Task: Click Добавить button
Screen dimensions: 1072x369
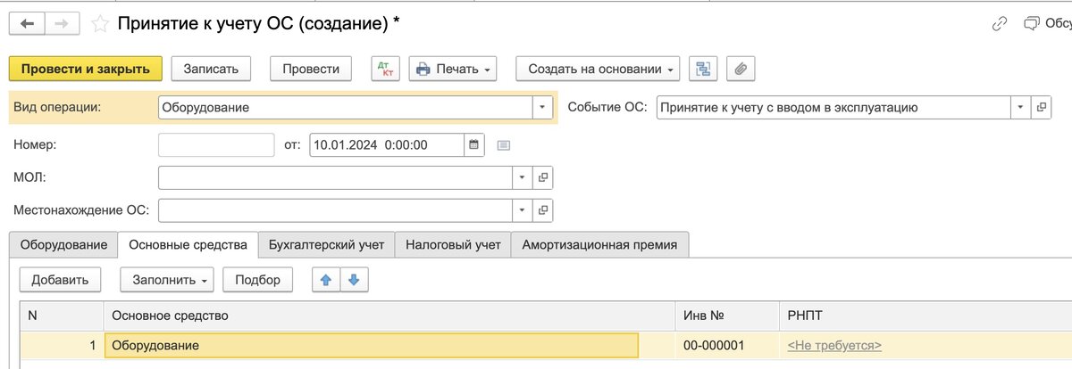Action: tap(60, 280)
